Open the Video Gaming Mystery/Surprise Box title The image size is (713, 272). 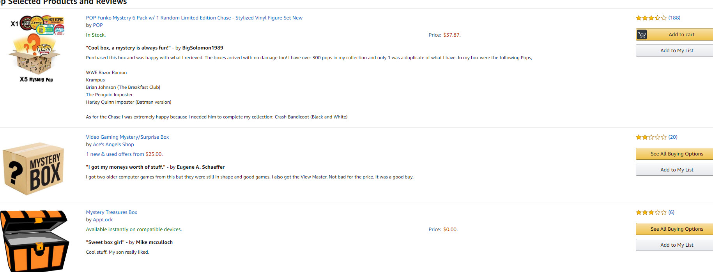pyautogui.click(x=127, y=137)
